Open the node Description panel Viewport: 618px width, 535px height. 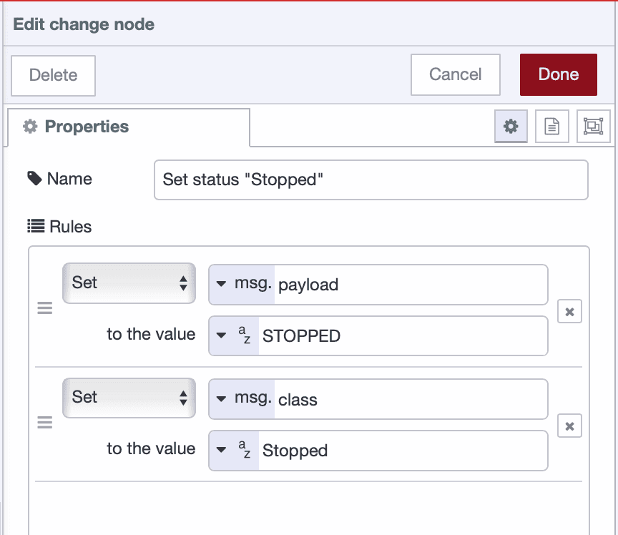[551, 126]
